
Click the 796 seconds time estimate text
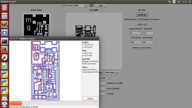[x=142, y=19]
